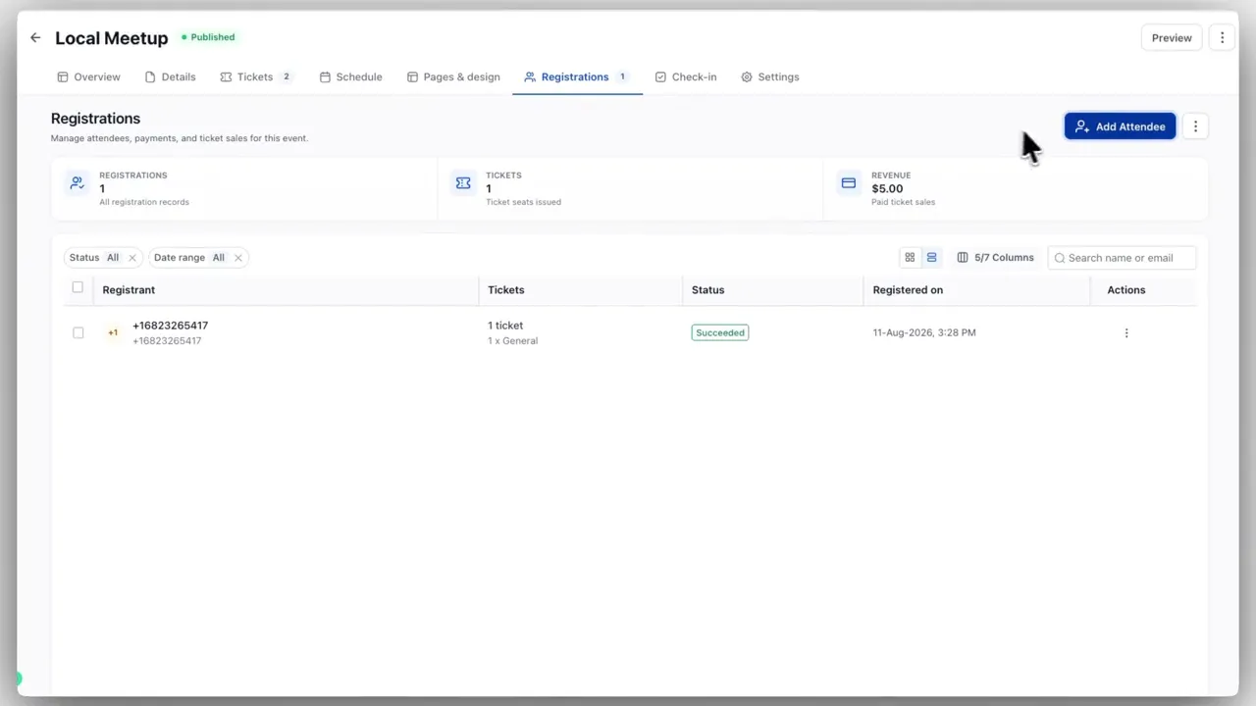Open the Details tab

(x=170, y=76)
